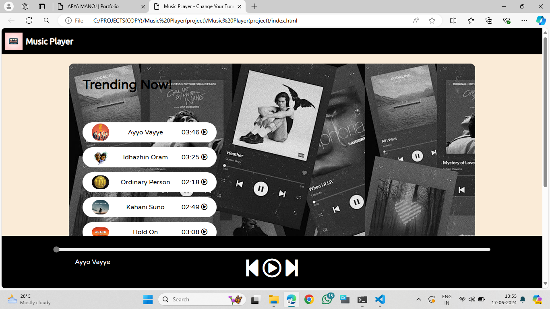This screenshot has width=550, height=309.
Task: Select the Kahani Suno song title
Action: point(145,207)
